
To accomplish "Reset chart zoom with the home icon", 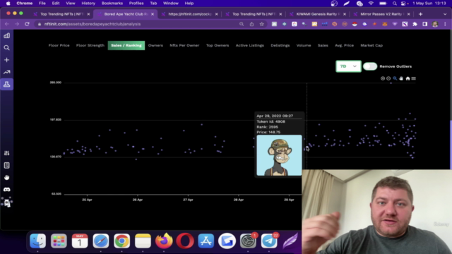I will click(x=408, y=78).
